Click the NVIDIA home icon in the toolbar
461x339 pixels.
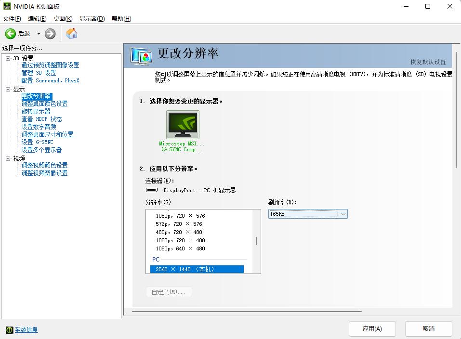[72, 34]
